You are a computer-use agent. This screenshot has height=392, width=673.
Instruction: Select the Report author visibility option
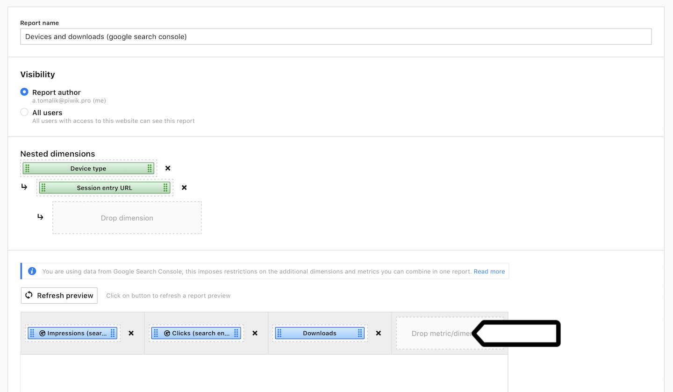24,92
